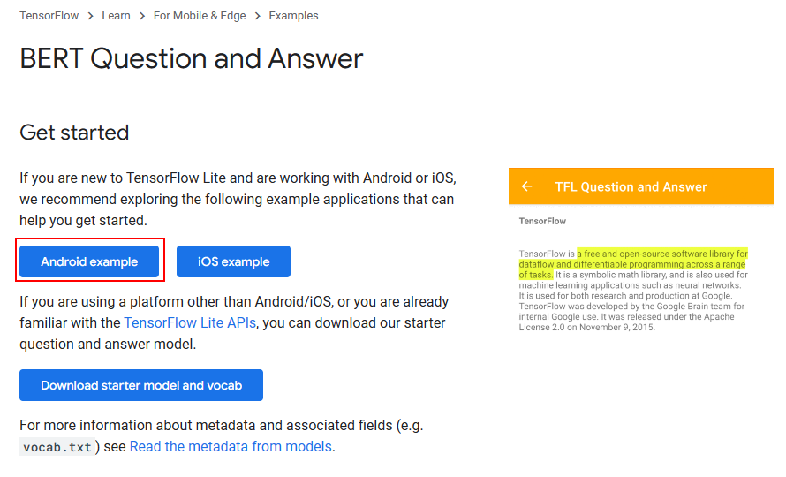Open the Learn breadcrumb
The width and height of the screenshot is (786, 477).
[x=116, y=16]
